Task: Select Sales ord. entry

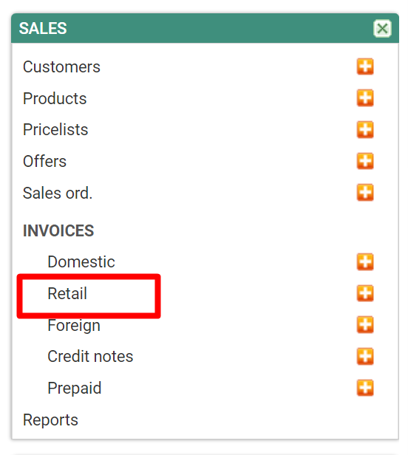Action: 58,193
